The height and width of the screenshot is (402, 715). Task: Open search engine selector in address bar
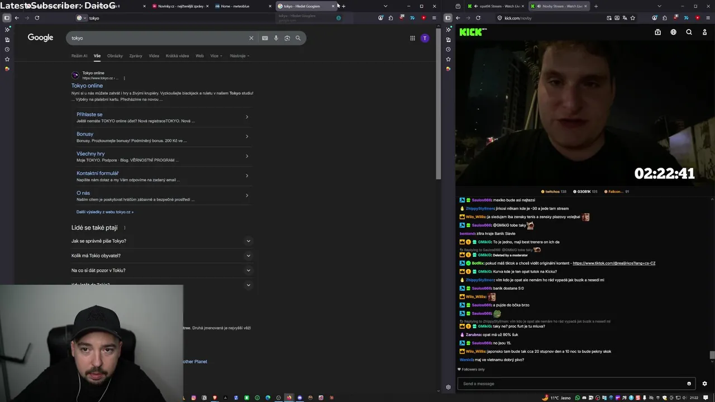coord(81,18)
